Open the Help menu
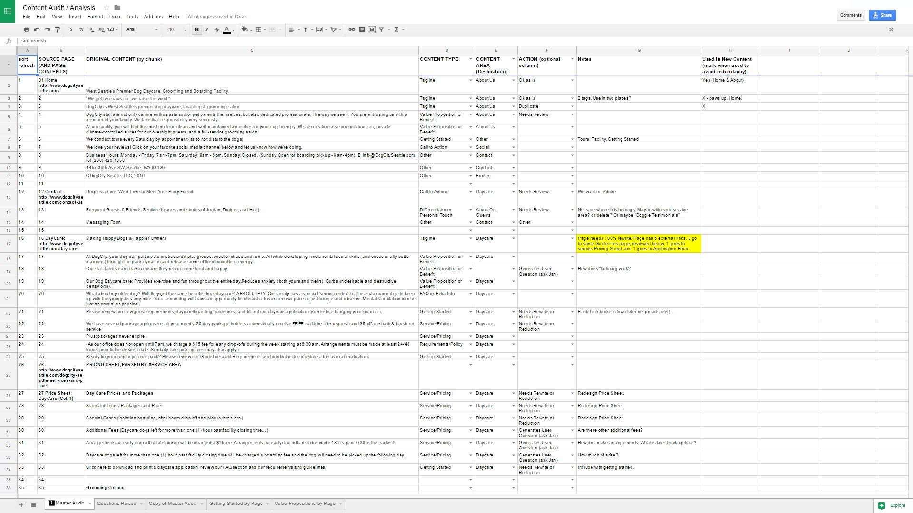Viewport: 913px width, 513px height. tap(174, 17)
